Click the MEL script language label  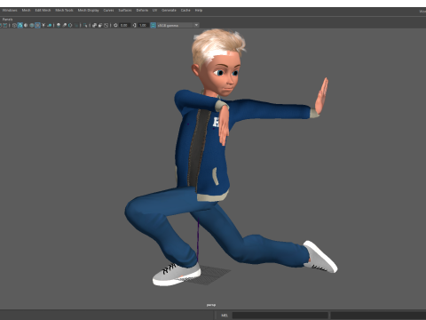click(225, 316)
